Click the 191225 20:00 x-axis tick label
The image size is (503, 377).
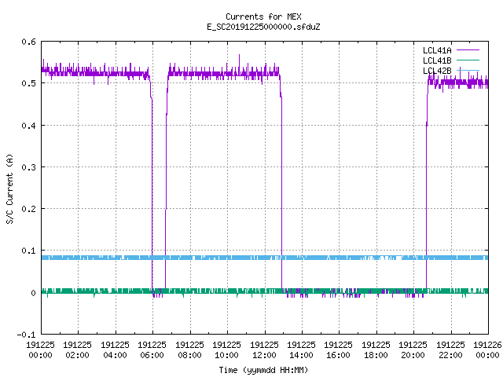coord(413,350)
